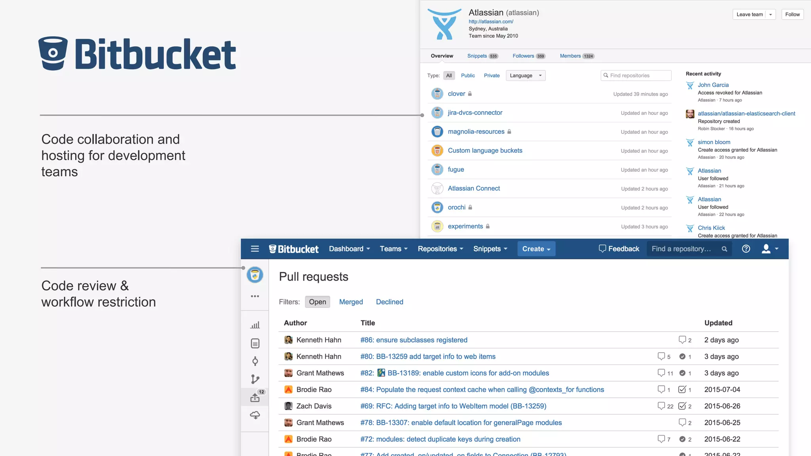Click Zach Davis author name
This screenshot has width=811, height=456.
pyautogui.click(x=314, y=406)
